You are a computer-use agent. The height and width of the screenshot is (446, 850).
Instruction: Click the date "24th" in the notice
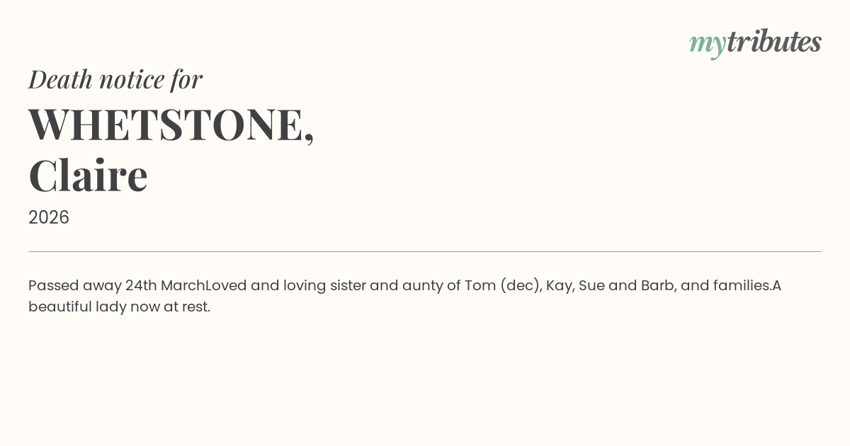point(141,286)
